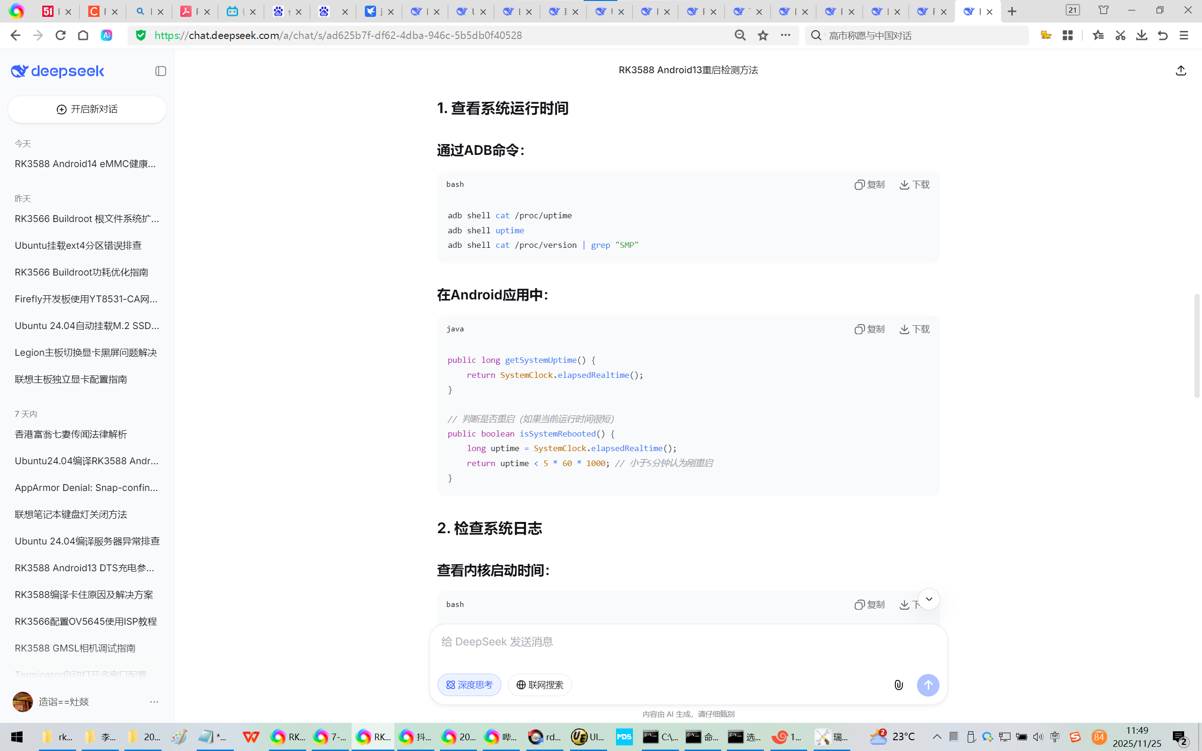The image size is (1202, 751).
Task: Open browser downloads icon in toolbar
Action: coord(1141,35)
